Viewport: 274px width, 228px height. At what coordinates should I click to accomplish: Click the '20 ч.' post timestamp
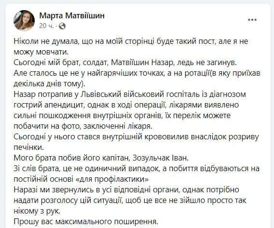(x=46, y=26)
